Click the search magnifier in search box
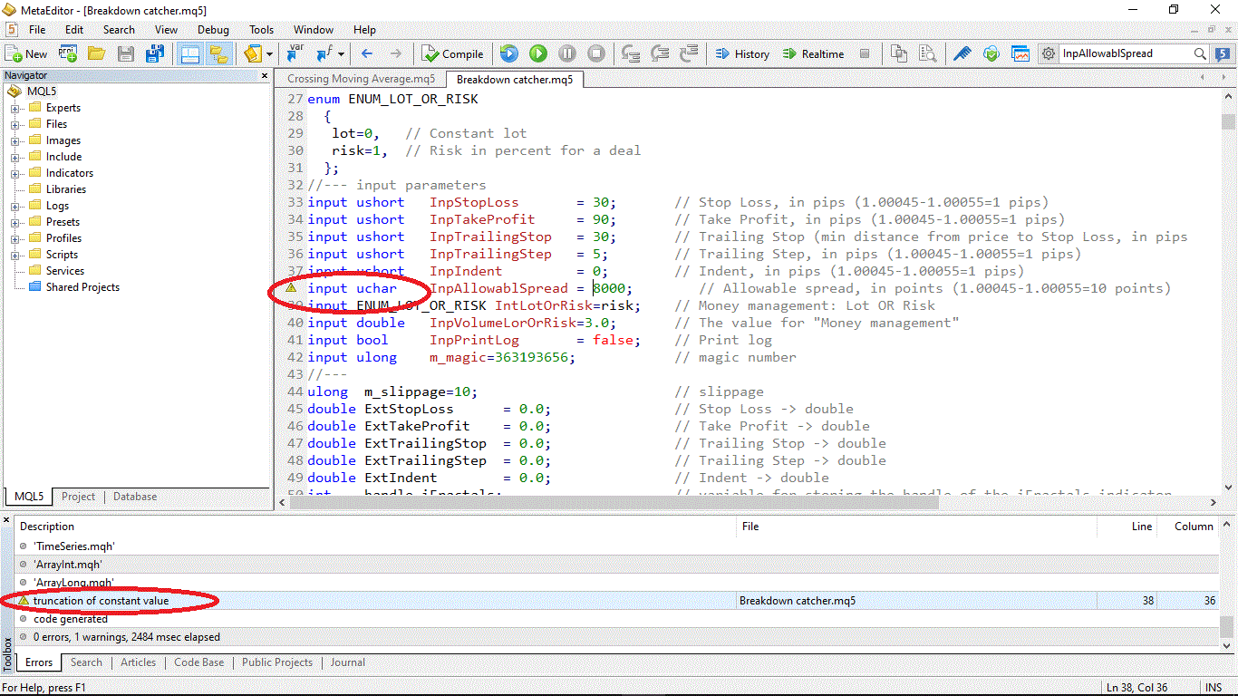 coord(1200,54)
